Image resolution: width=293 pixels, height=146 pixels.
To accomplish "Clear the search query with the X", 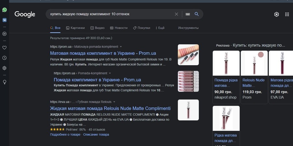I will coord(176,14).
